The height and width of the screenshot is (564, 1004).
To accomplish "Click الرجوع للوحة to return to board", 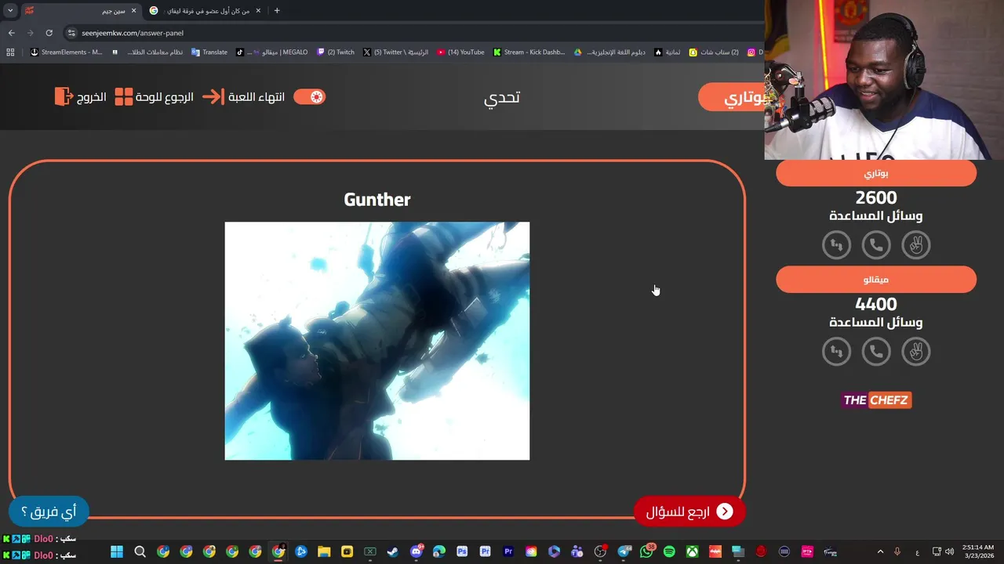I will pyautogui.click(x=155, y=97).
